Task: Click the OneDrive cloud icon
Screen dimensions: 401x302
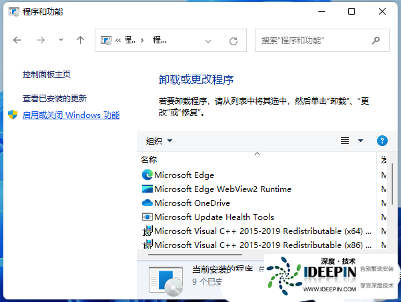Action: [x=147, y=203]
